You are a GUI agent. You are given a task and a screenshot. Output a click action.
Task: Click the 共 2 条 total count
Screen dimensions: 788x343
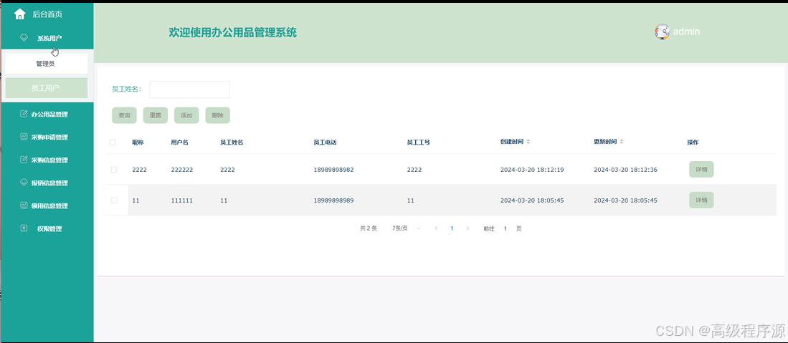point(369,228)
